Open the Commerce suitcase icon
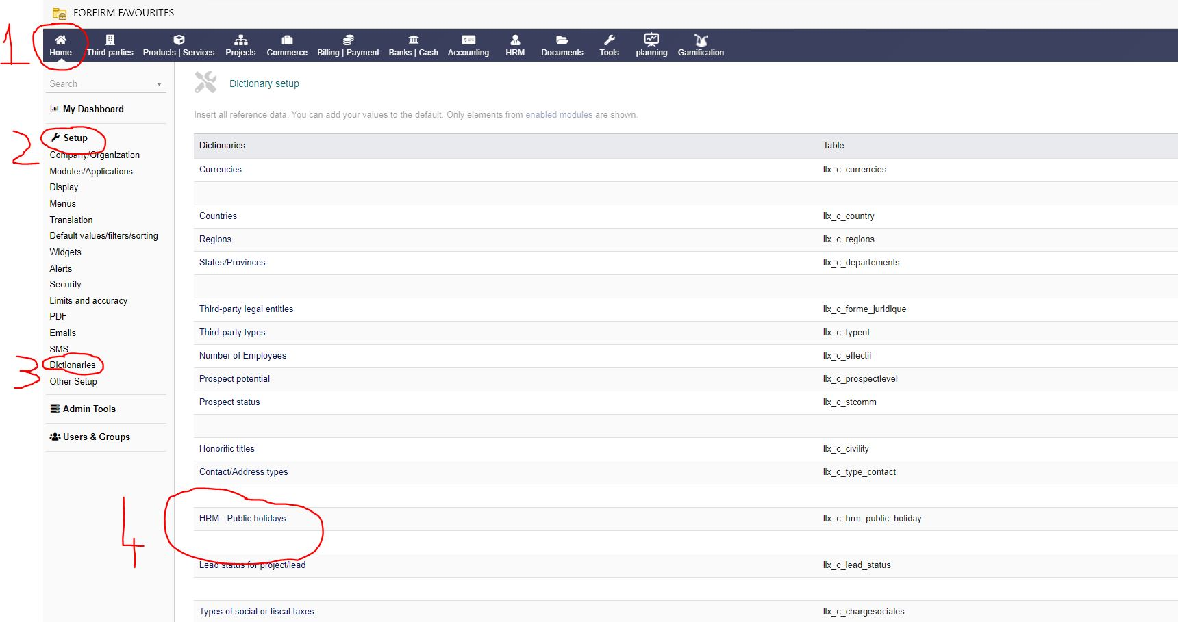This screenshot has width=1178, height=622. click(x=287, y=40)
